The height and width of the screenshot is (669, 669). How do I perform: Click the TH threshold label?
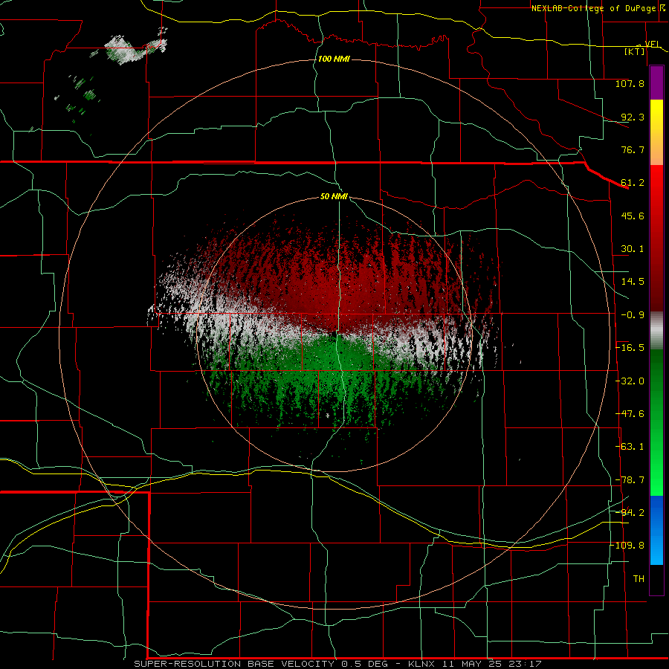(x=639, y=579)
